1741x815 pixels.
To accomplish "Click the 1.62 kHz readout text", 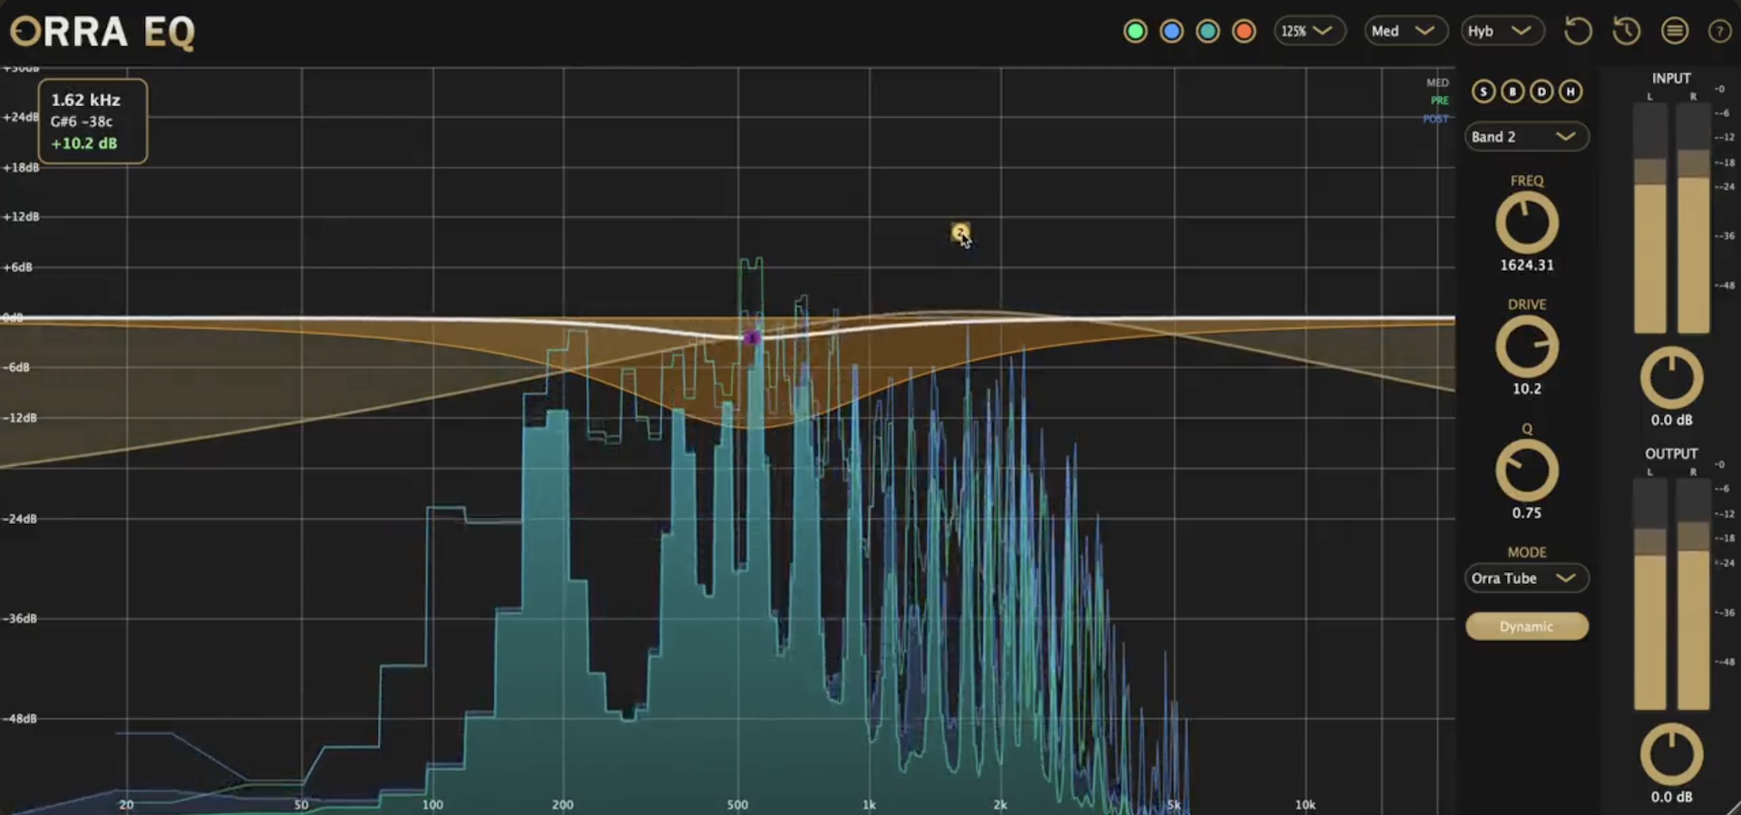I will pos(85,100).
